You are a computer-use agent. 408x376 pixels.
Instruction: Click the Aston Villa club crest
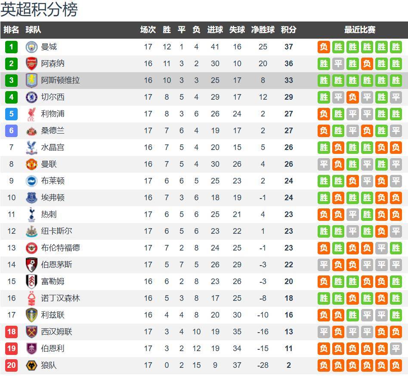pyautogui.click(x=31, y=80)
